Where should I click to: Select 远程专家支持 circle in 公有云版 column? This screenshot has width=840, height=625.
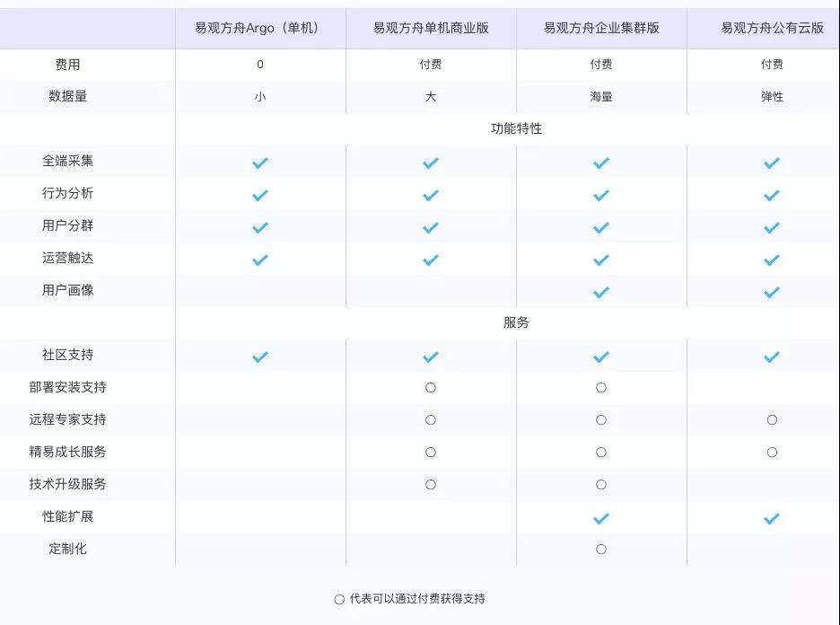tap(772, 419)
